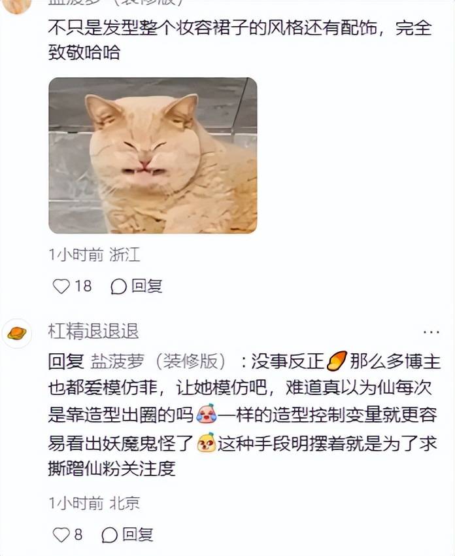This screenshot has width=455, height=556.
Task: Like the comment with 8 likes
Action: point(61,534)
